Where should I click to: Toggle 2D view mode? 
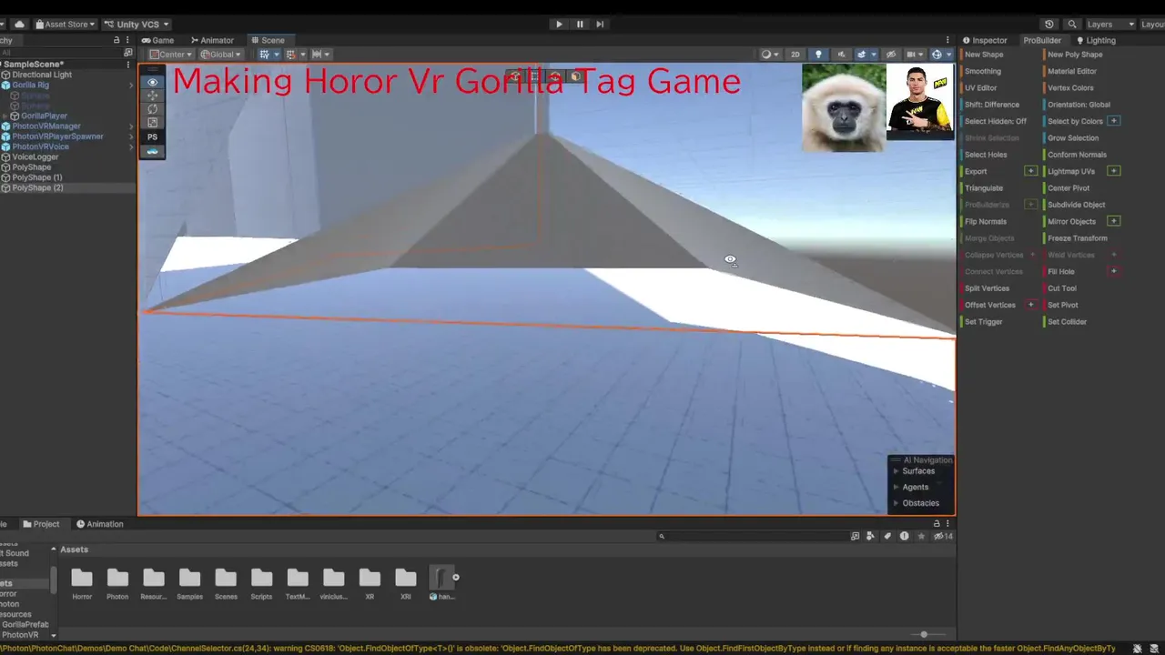[795, 55]
